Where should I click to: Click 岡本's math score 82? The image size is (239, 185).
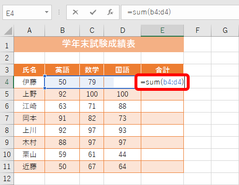point(92,118)
